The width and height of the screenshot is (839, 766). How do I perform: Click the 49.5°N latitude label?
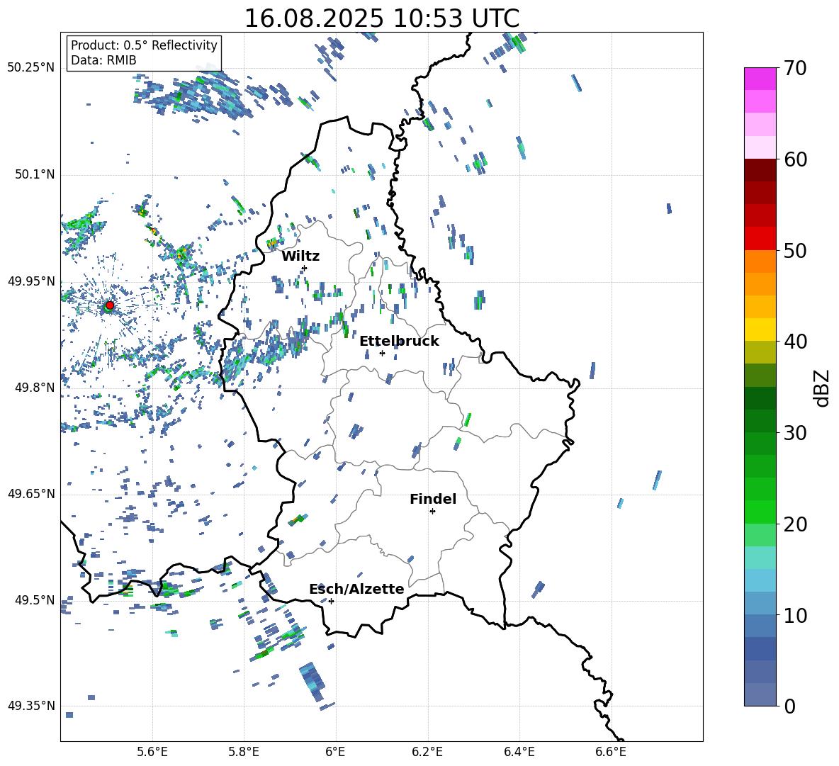coord(34,599)
